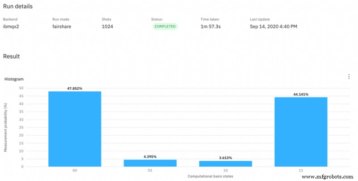Click the 1024 shots value
Viewport: 358px width, 181px height.
[107, 26]
